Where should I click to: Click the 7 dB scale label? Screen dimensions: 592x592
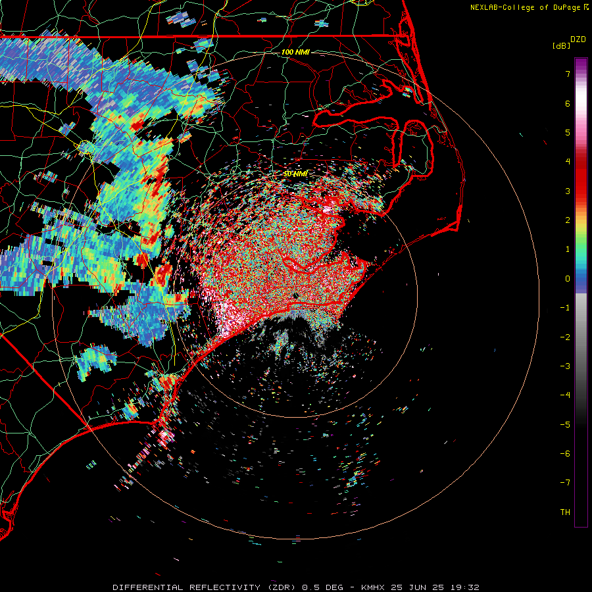[568, 74]
